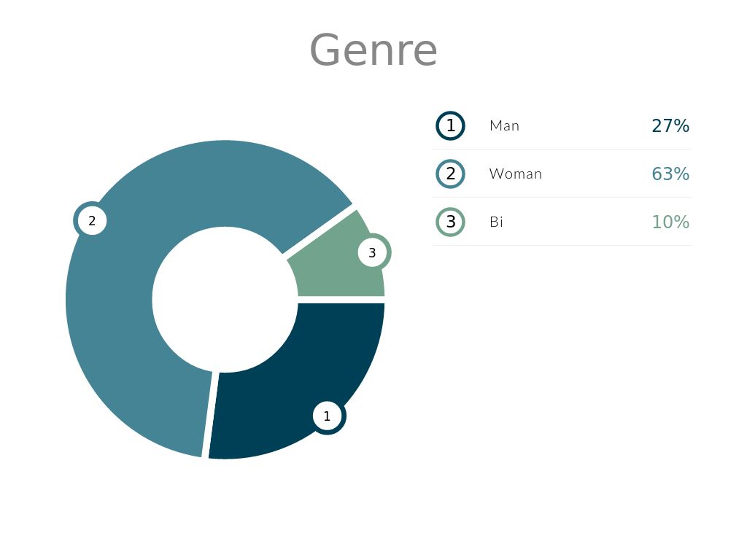Select marker 2 on the donut chart
This screenshot has height=560, width=747.
click(92, 220)
